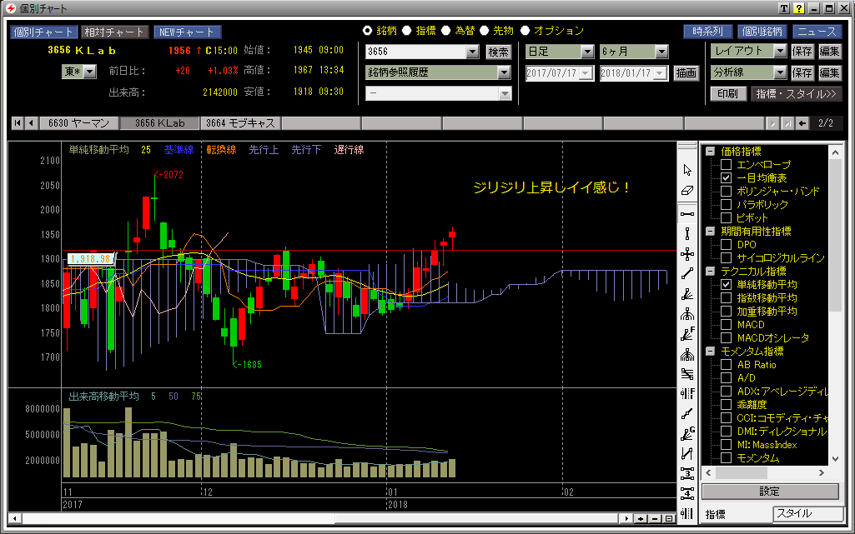Jump to first stock tab arrow
Viewport: 855px width, 534px height.
[x=18, y=123]
